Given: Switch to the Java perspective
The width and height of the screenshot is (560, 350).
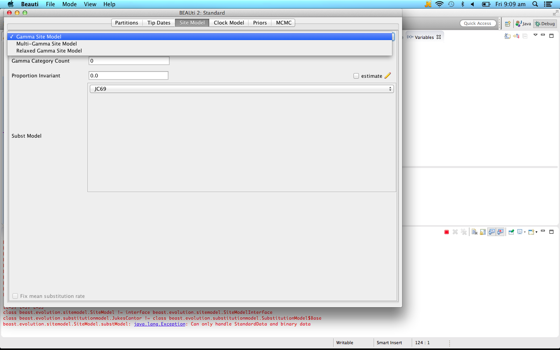Looking at the screenshot, I should click(523, 24).
